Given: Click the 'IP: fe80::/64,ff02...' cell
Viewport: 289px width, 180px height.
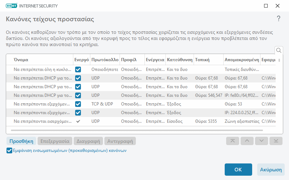Looking at the screenshot, I should pyautogui.click(x=241, y=95).
